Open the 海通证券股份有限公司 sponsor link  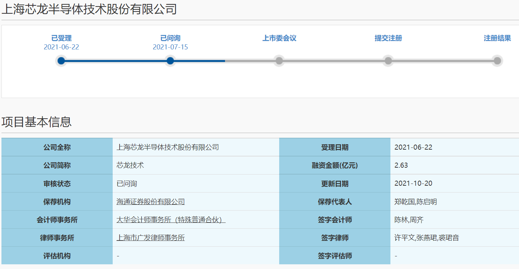151,202
